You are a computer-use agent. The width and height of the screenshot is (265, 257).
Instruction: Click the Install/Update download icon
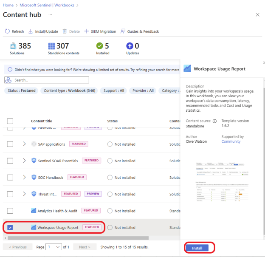pyautogui.click(x=31, y=31)
